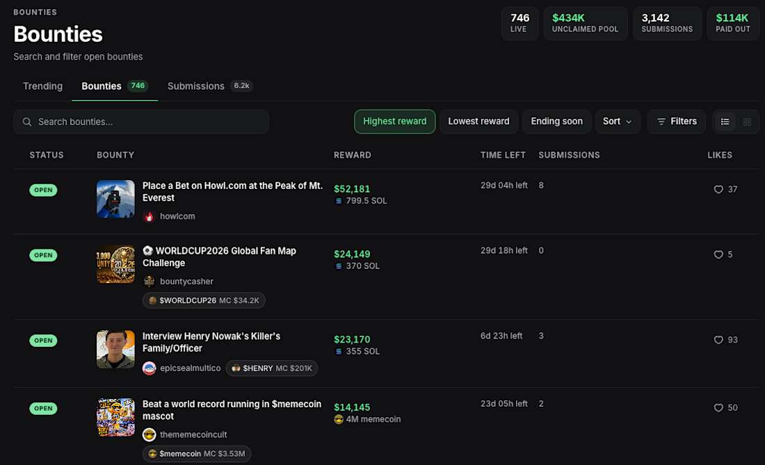The image size is (765, 465).
Task: Visit epicsealmultico creator profile name
Action: click(x=191, y=368)
